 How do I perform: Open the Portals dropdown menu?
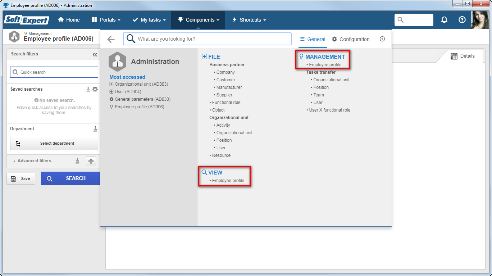click(106, 20)
